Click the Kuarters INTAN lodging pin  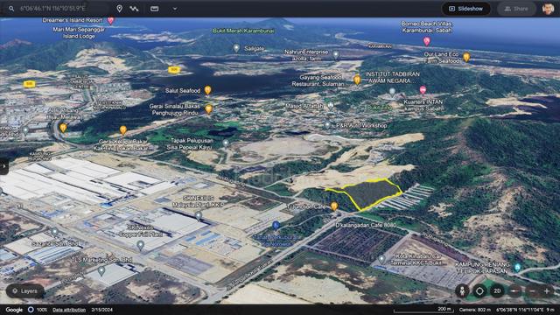423,90
